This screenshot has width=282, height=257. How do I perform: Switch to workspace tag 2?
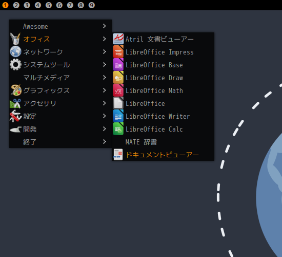point(16,5)
